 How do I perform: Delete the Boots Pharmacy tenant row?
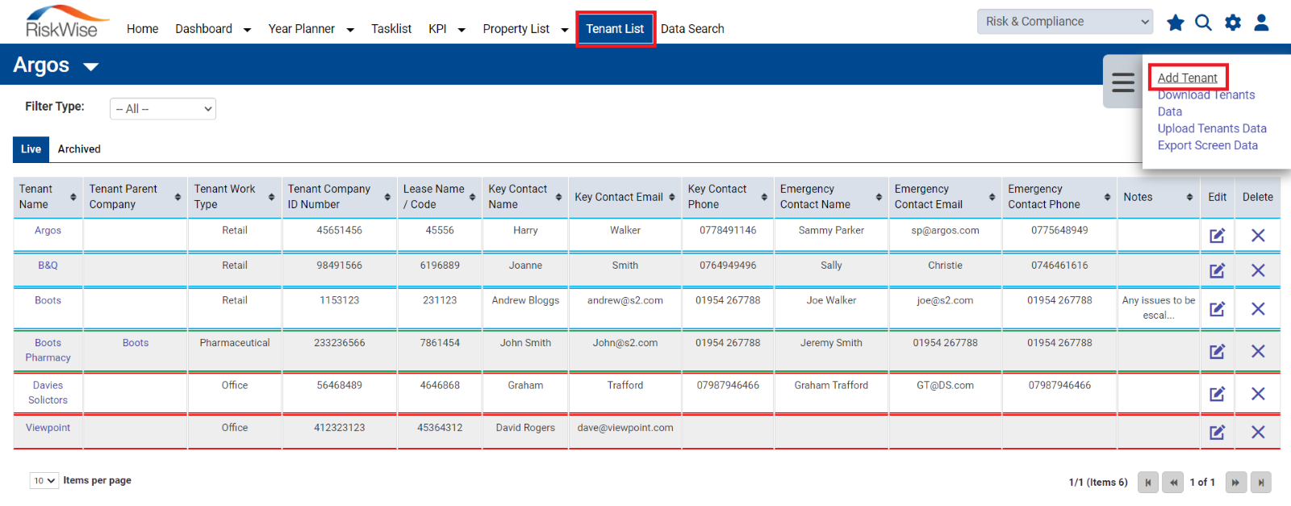pyautogui.click(x=1258, y=351)
